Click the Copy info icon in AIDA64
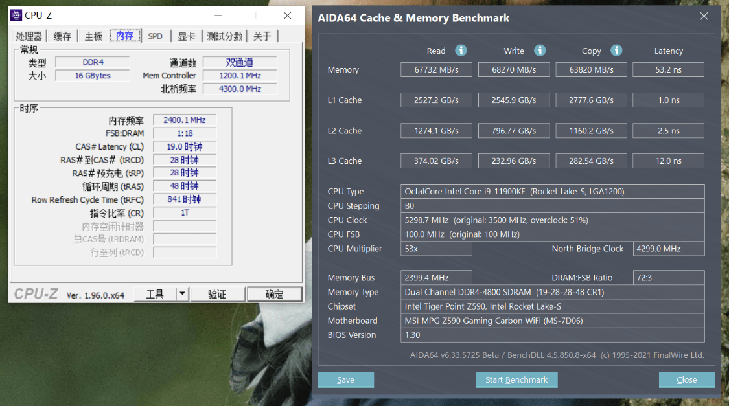Viewport: 729px width, 406px height. pyautogui.click(x=616, y=51)
